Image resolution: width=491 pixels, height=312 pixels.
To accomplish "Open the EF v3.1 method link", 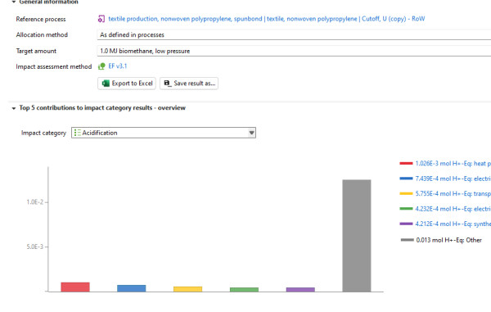I will point(117,66).
